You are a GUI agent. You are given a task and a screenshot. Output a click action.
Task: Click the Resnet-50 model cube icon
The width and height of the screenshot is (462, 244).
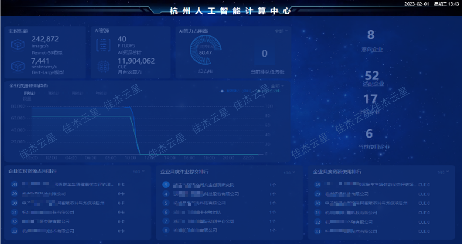click(x=18, y=45)
